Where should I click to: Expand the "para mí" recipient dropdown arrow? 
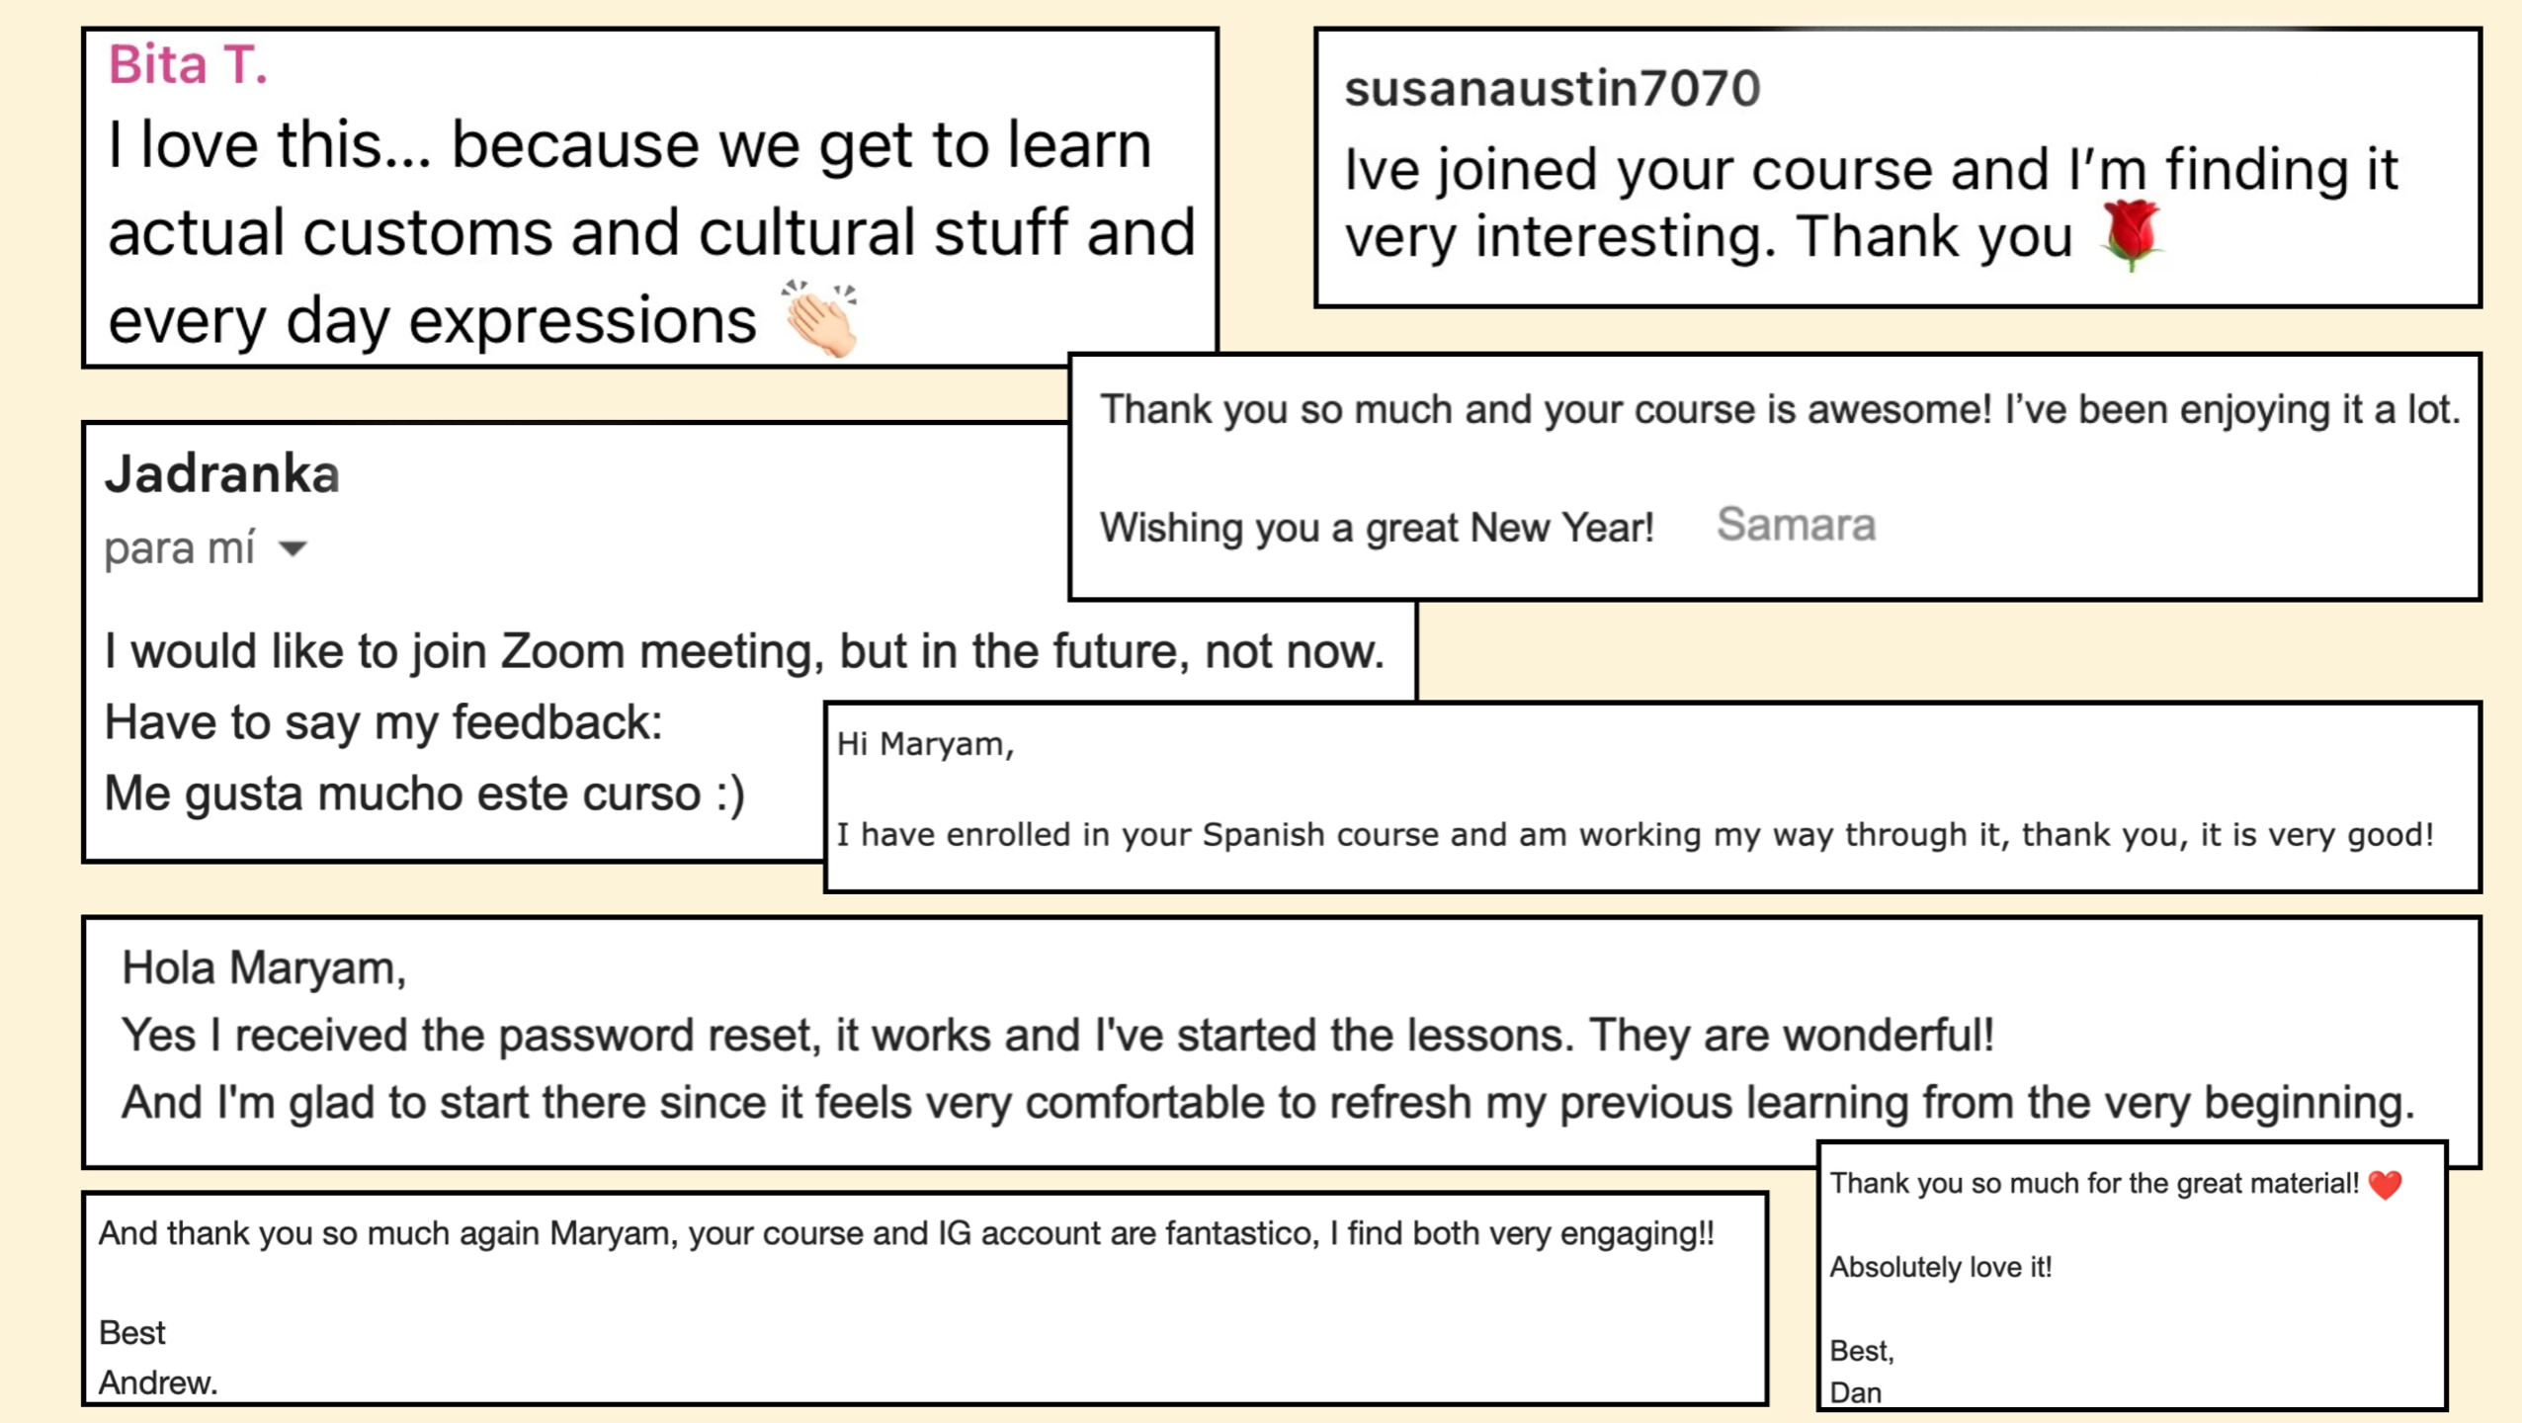click(293, 548)
